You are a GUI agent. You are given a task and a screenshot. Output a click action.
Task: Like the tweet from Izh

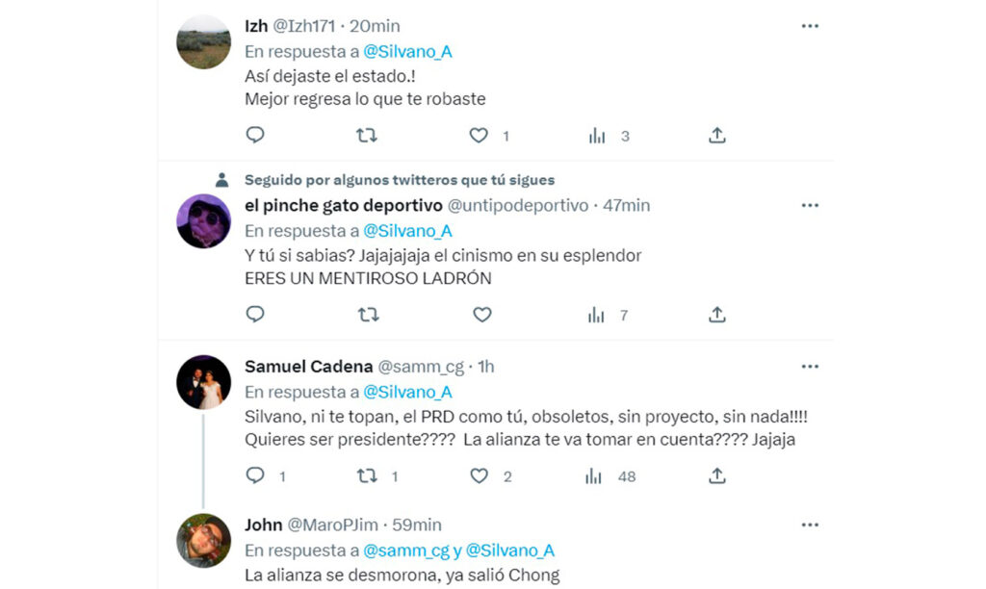click(x=479, y=135)
